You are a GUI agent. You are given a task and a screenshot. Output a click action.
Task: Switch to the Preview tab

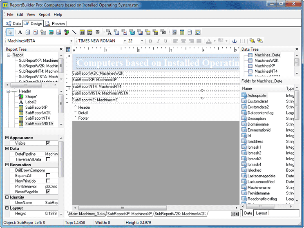coord(56,24)
